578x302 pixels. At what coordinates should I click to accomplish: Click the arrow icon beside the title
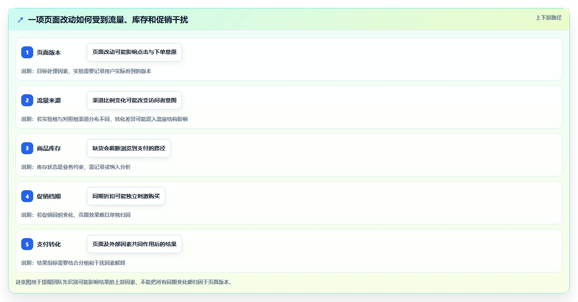pos(20,20)
